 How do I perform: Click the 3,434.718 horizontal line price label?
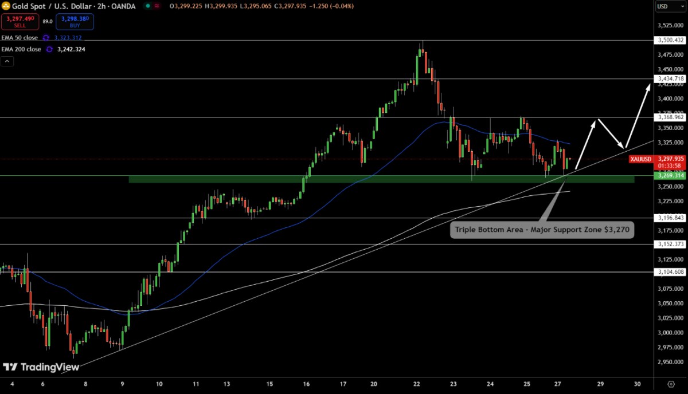[x=670, y=78]
